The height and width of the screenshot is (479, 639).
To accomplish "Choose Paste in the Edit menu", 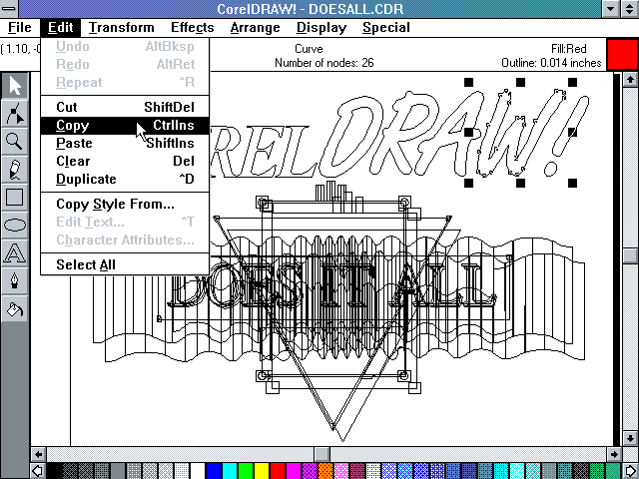I will tap(125, 143).
